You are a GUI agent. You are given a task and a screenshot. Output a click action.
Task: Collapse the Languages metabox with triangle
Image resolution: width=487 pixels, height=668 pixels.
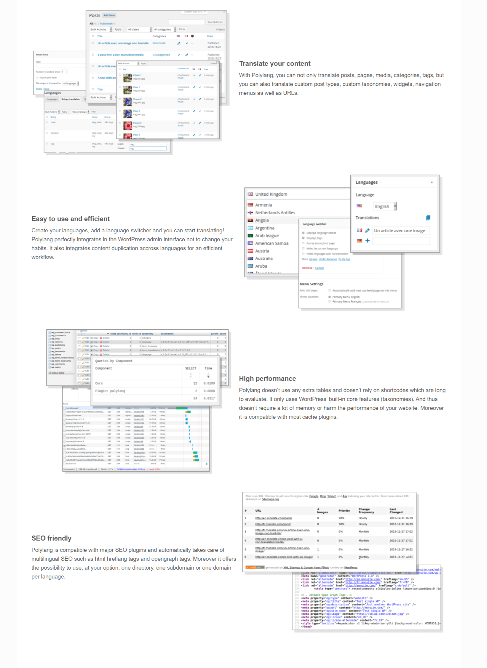432,182
